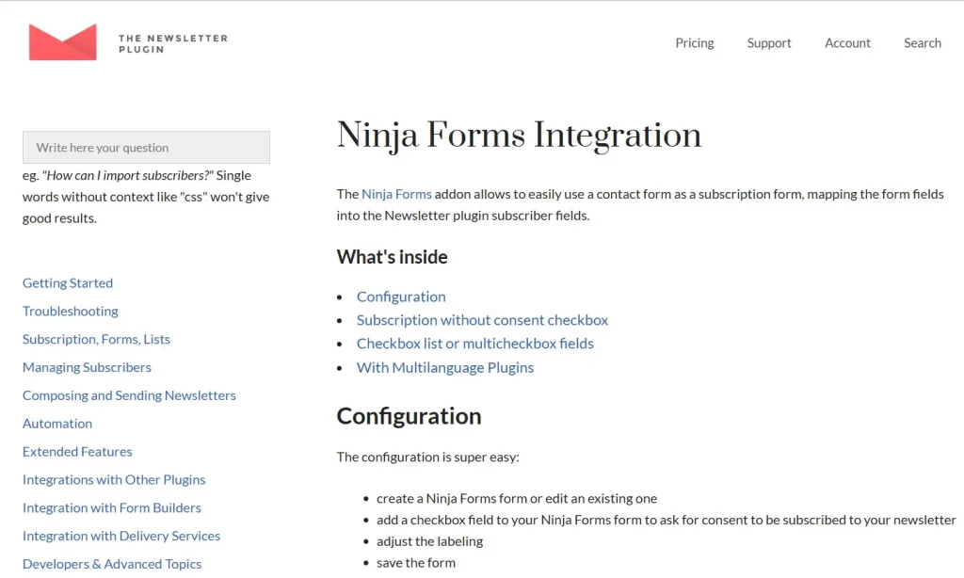Open Developers & Advanced Topics
This screenshot has width=964, height=578.
pos(112,564)
